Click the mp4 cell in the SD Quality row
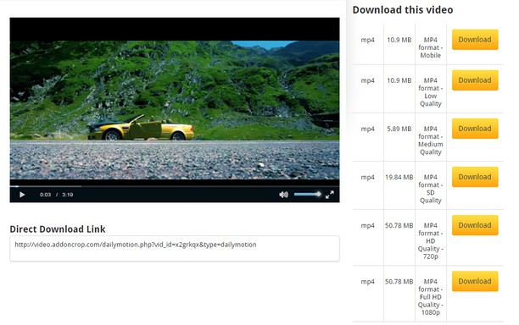 tap(368, 178)
